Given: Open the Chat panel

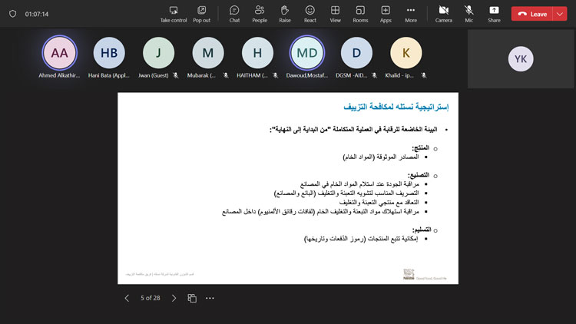Looking at the screenshot, I should pos(234,13).
